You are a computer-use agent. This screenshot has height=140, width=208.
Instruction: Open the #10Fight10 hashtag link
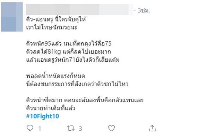[x=42, y=116]
